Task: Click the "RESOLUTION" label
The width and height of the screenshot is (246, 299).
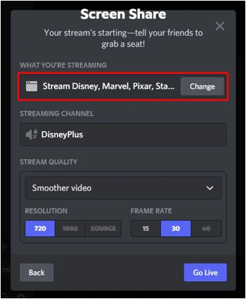Action: (x=46, y=211)
